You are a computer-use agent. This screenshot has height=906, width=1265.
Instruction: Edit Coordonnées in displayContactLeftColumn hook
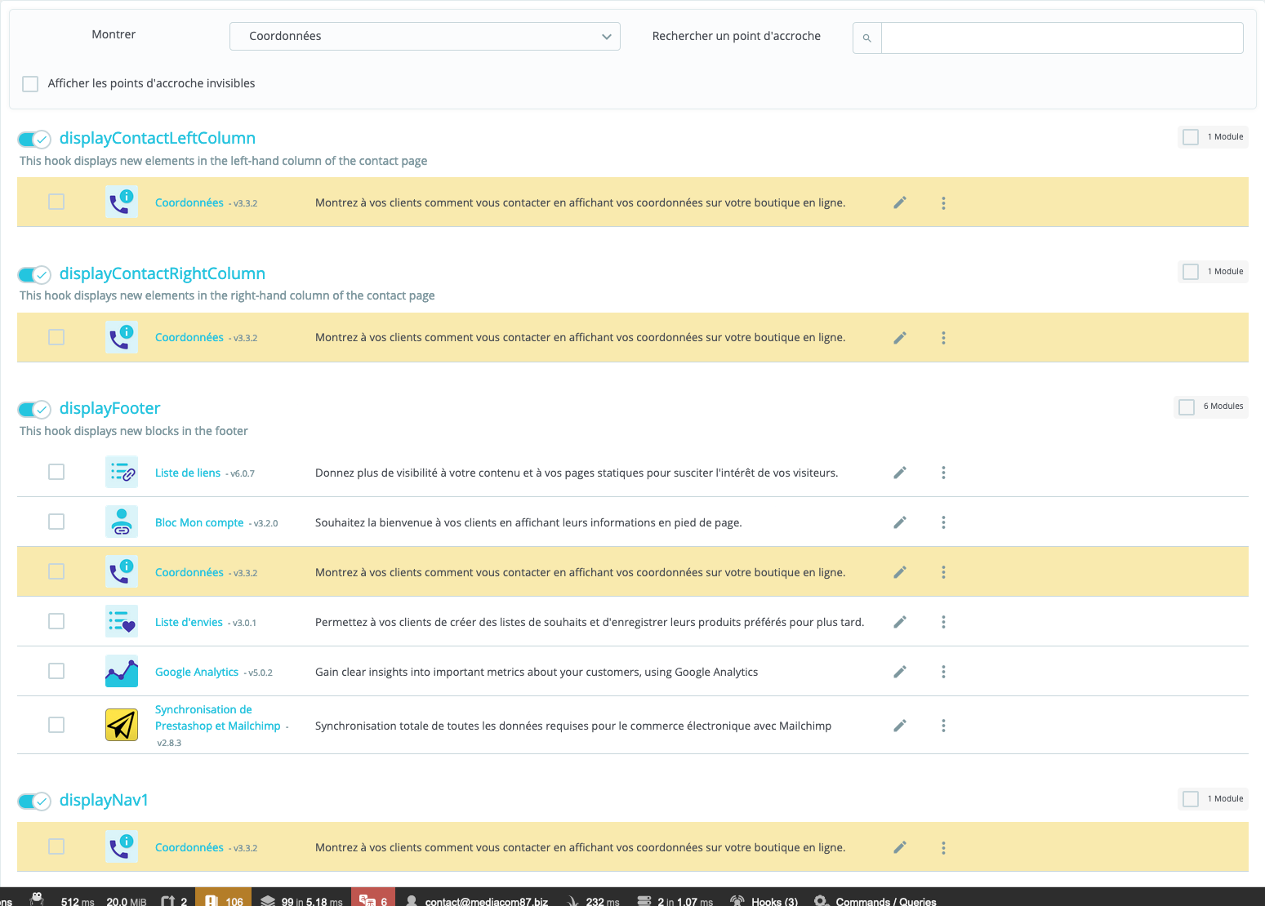(x=900, y=202)
